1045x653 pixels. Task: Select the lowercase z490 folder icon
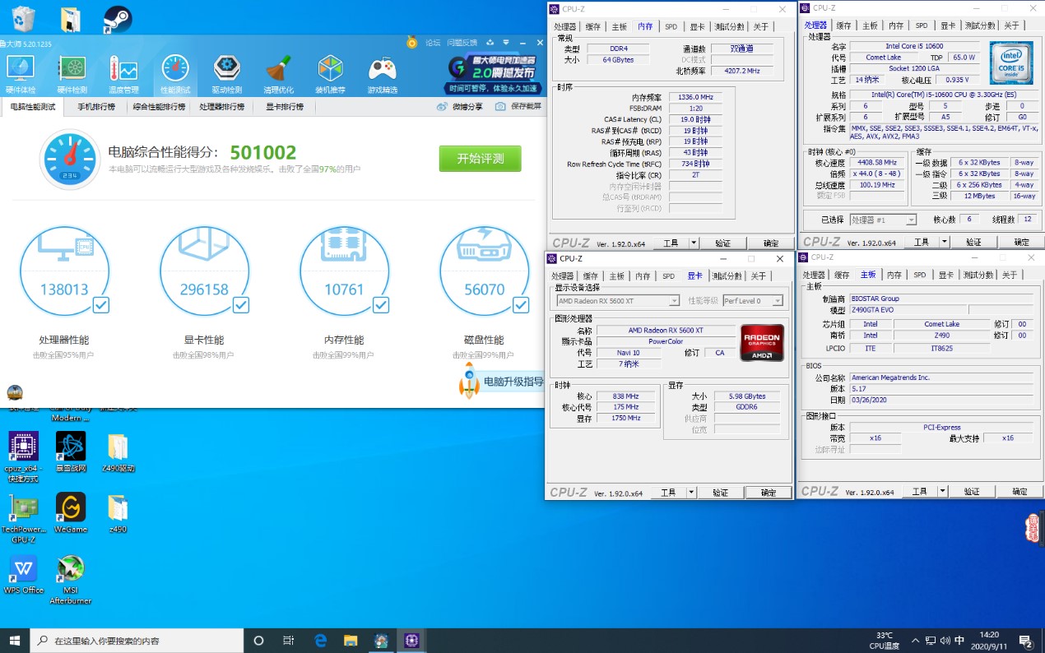118,513
